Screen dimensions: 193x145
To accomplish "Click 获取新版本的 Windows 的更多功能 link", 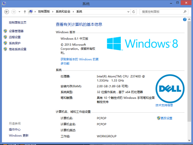I will coord(80,61).
